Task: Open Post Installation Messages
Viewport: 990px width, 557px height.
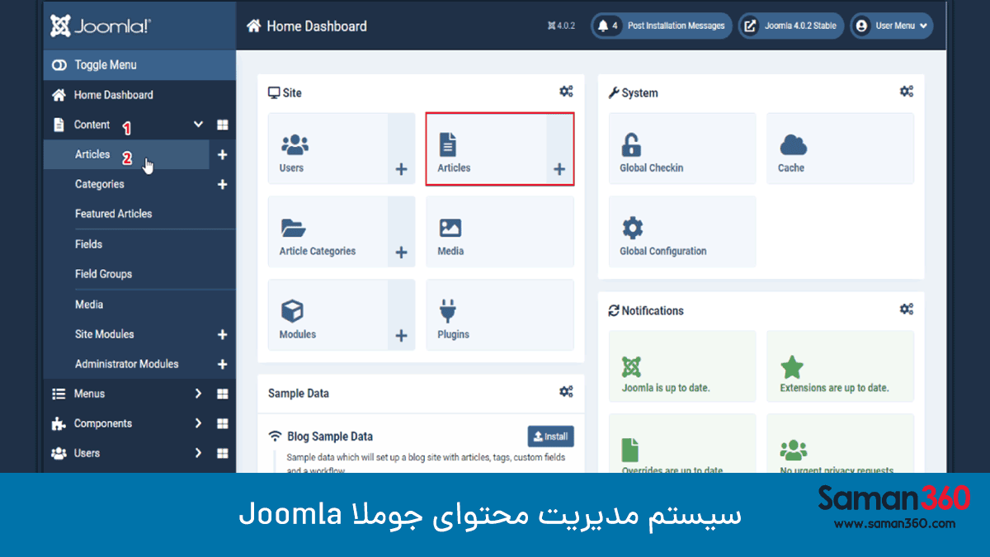Action: point(662,26)
